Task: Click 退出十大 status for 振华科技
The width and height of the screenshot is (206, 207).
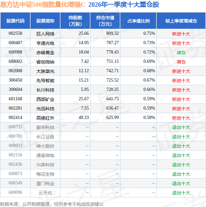Action: coord(181,127)
